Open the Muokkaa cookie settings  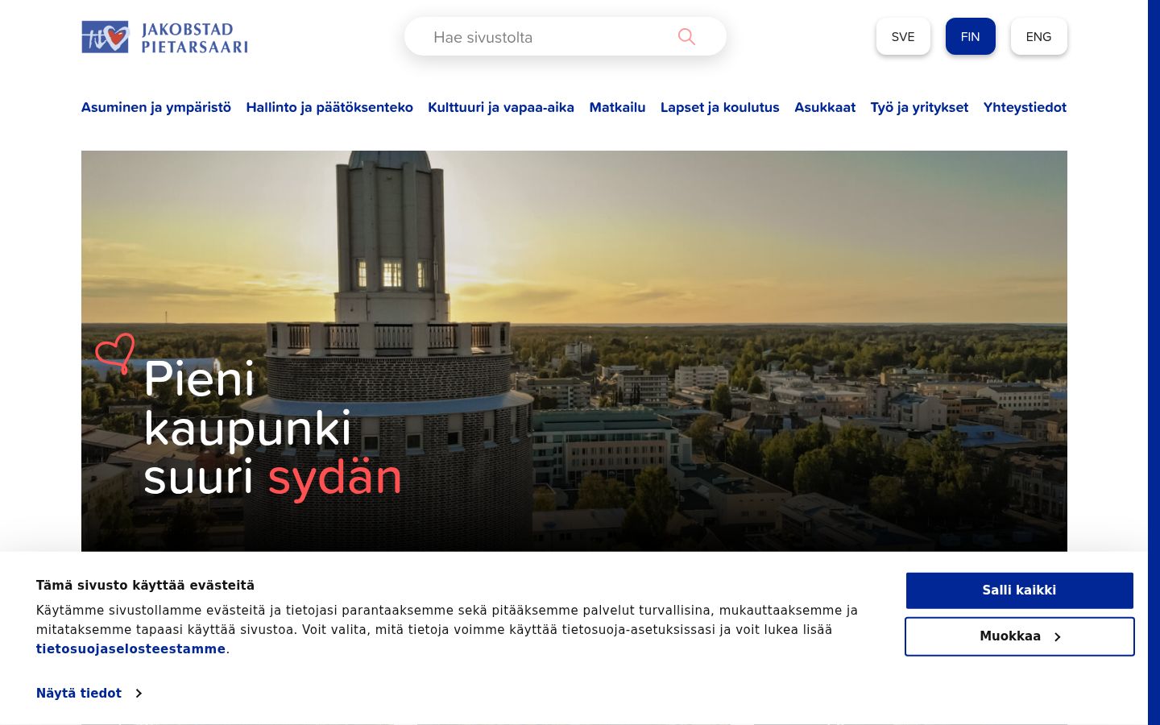pyautogui.click(x=1019, y=636)
